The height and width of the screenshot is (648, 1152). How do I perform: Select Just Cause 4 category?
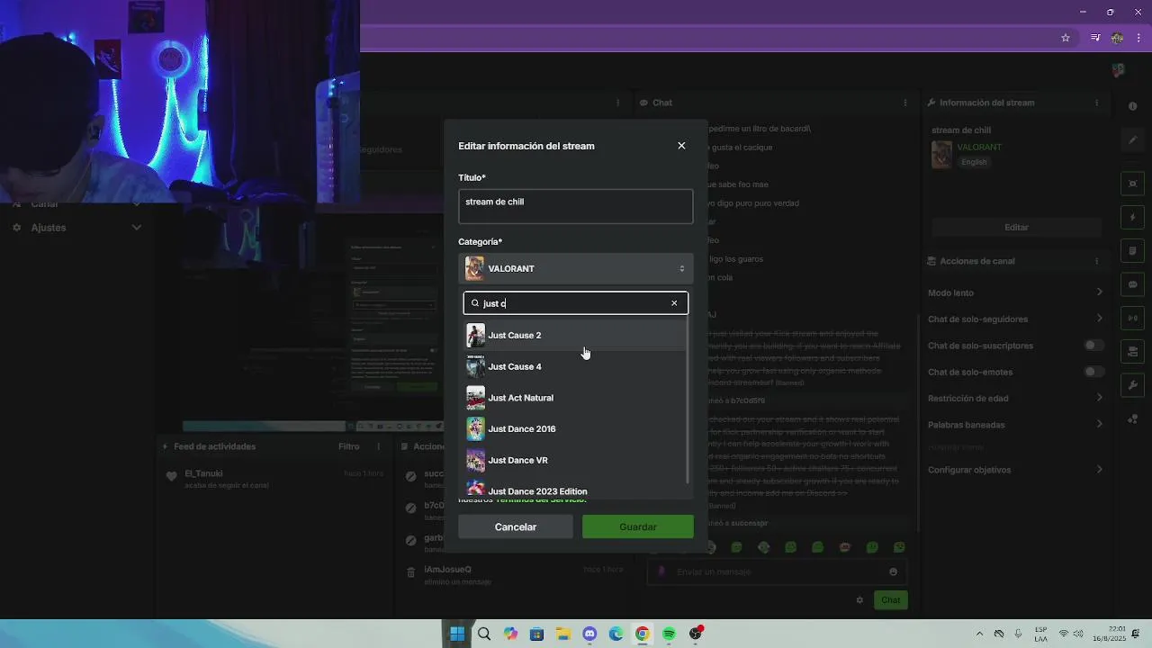tap(576, 366)
